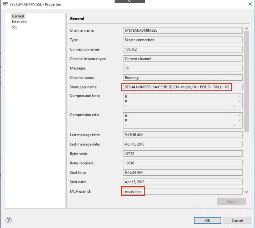Click Compression time list up arrow
Screen dimensions: 255x228
239,96
